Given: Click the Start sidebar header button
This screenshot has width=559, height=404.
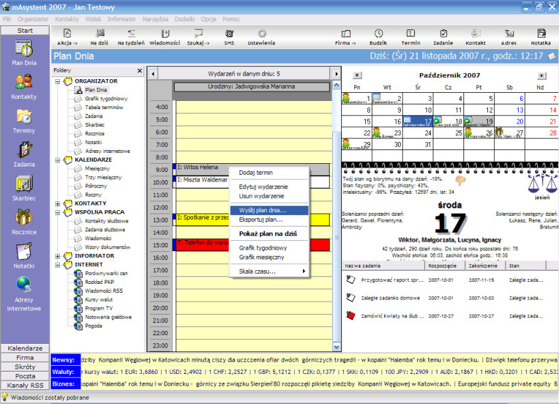Looking at the screenshot, I should coord(25,31).
